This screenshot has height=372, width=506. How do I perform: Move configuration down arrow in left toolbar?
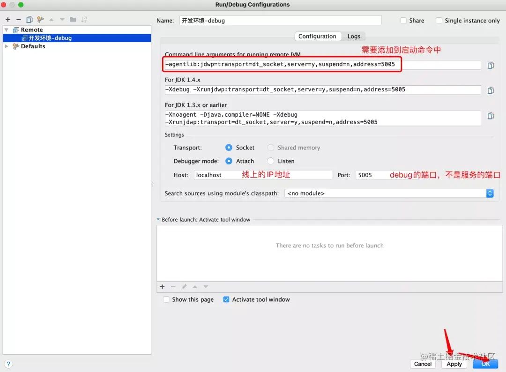tap(62, 20)
